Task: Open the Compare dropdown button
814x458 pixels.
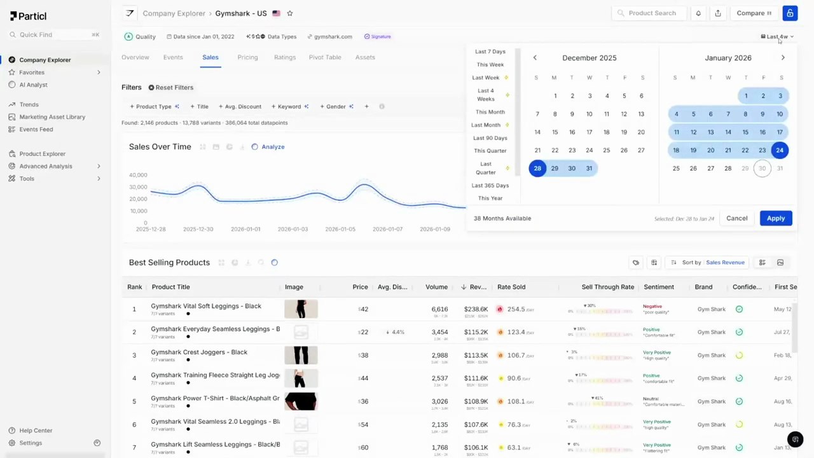Action: [754, 13]
